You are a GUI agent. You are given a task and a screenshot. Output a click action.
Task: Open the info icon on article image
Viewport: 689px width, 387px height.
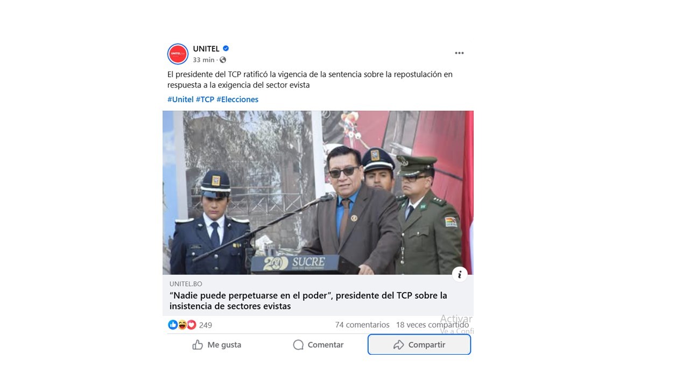[x=459, y=275]
